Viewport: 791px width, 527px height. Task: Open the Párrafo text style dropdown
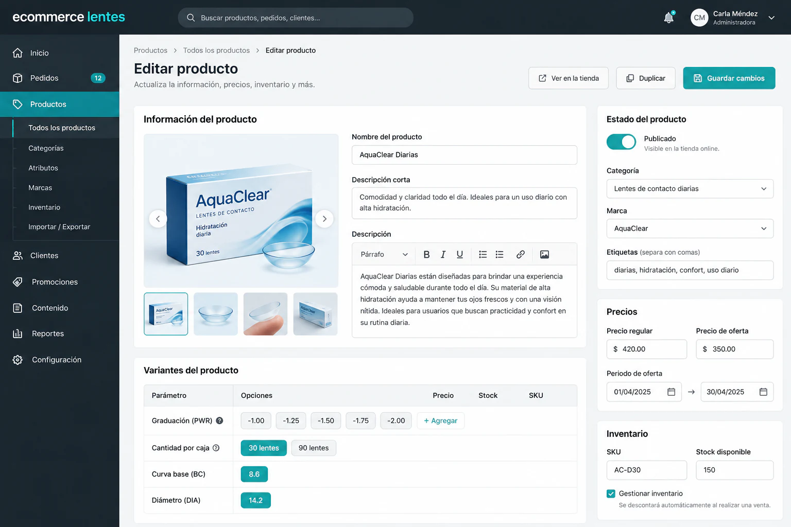point(384,254)
